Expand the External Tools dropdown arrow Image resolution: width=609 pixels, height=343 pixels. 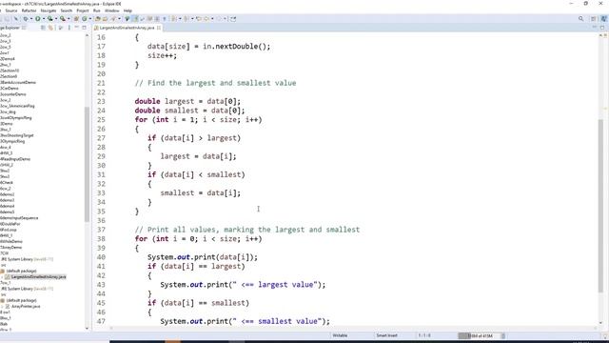coord(69,19)
